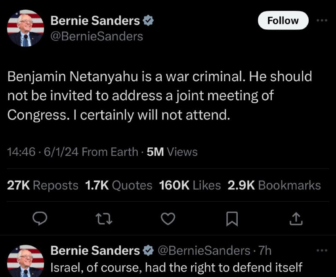Viewport: 336px width, 277px height.
Task: Open the top profile picture
Action: pos(26,28)
